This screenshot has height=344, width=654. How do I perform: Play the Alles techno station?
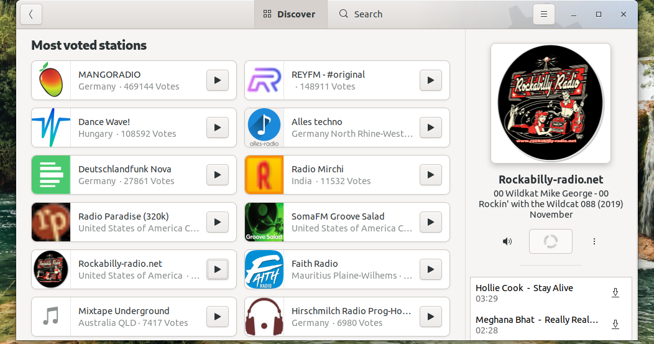pyautogui.click(x=430, y=128)
